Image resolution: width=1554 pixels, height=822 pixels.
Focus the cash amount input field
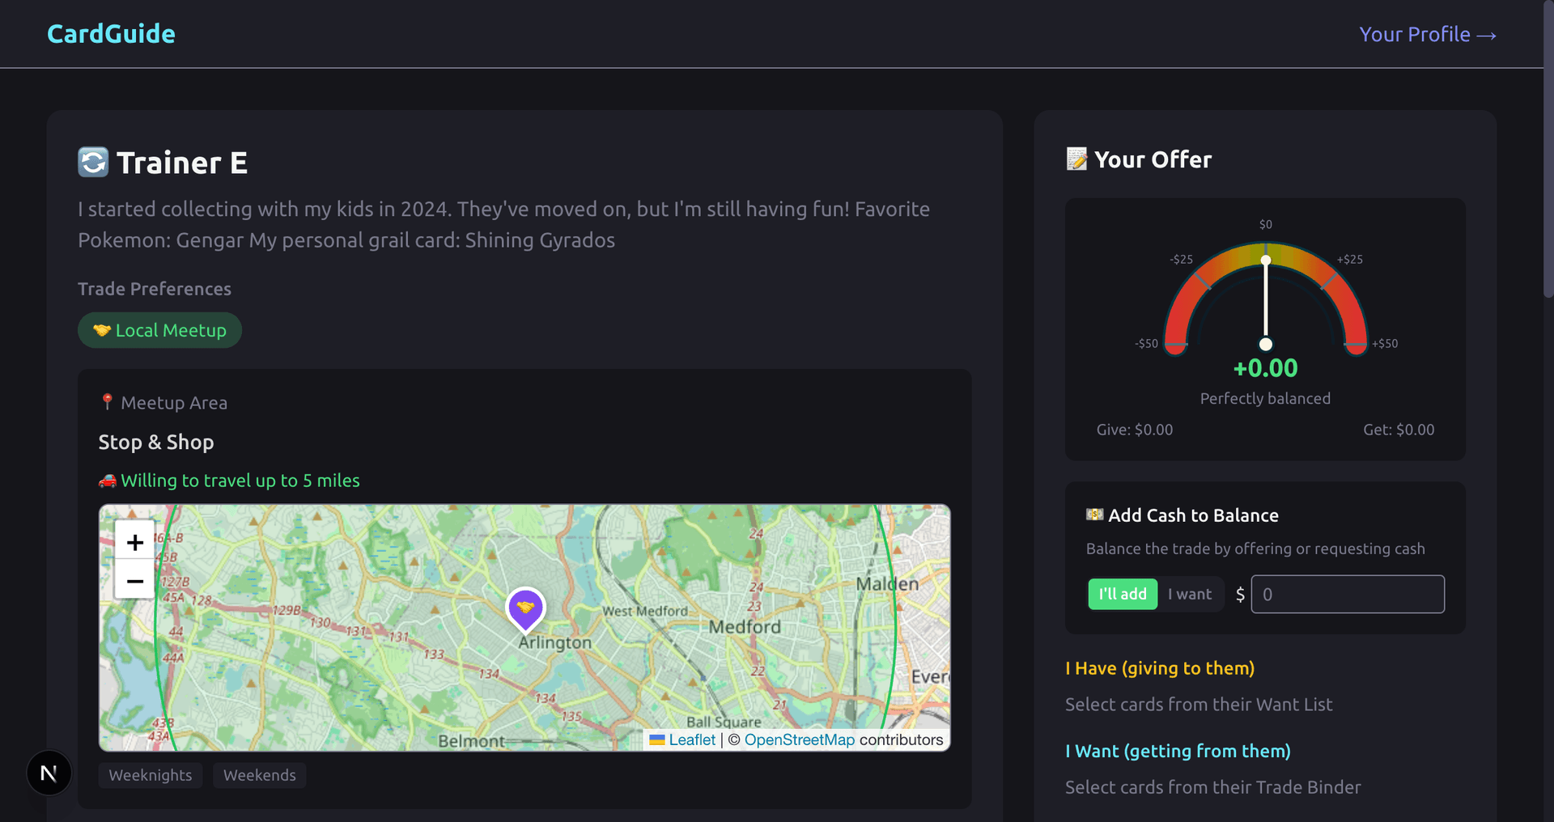pyautogui.click(x=1347, y=594)
